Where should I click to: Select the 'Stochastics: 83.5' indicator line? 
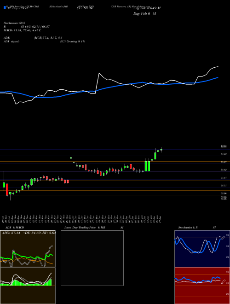(x=14, y=23)
